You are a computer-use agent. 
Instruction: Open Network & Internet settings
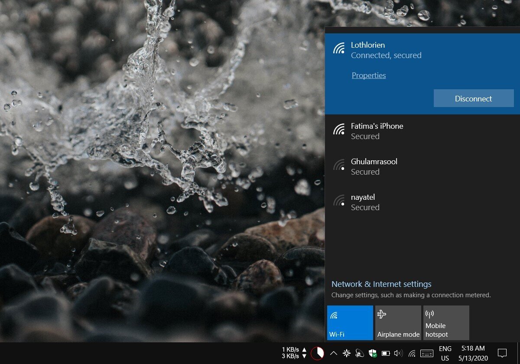[x=381, y=284]
